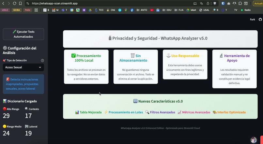Screen dimensions: 263x144
Task: Click the Privacidad y Seguridad banner title
Action: point(158,38)
